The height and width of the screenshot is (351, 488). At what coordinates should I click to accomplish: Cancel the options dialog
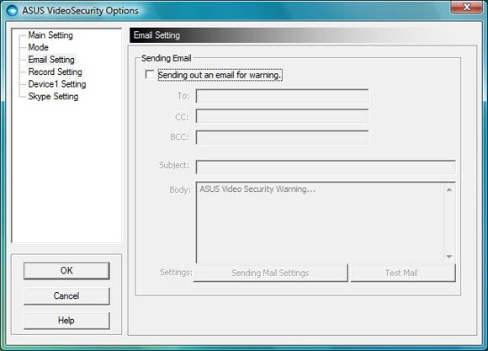pos(66,295)
